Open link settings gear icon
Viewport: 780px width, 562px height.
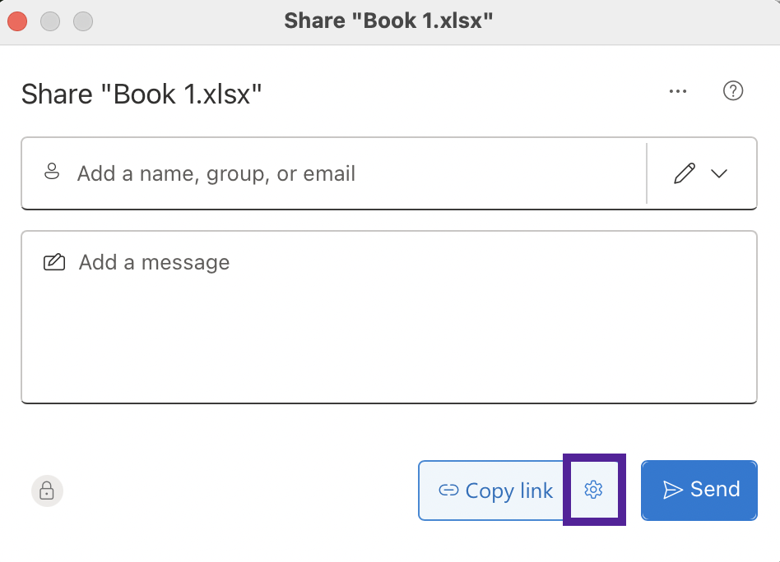[x=593, y=490]
